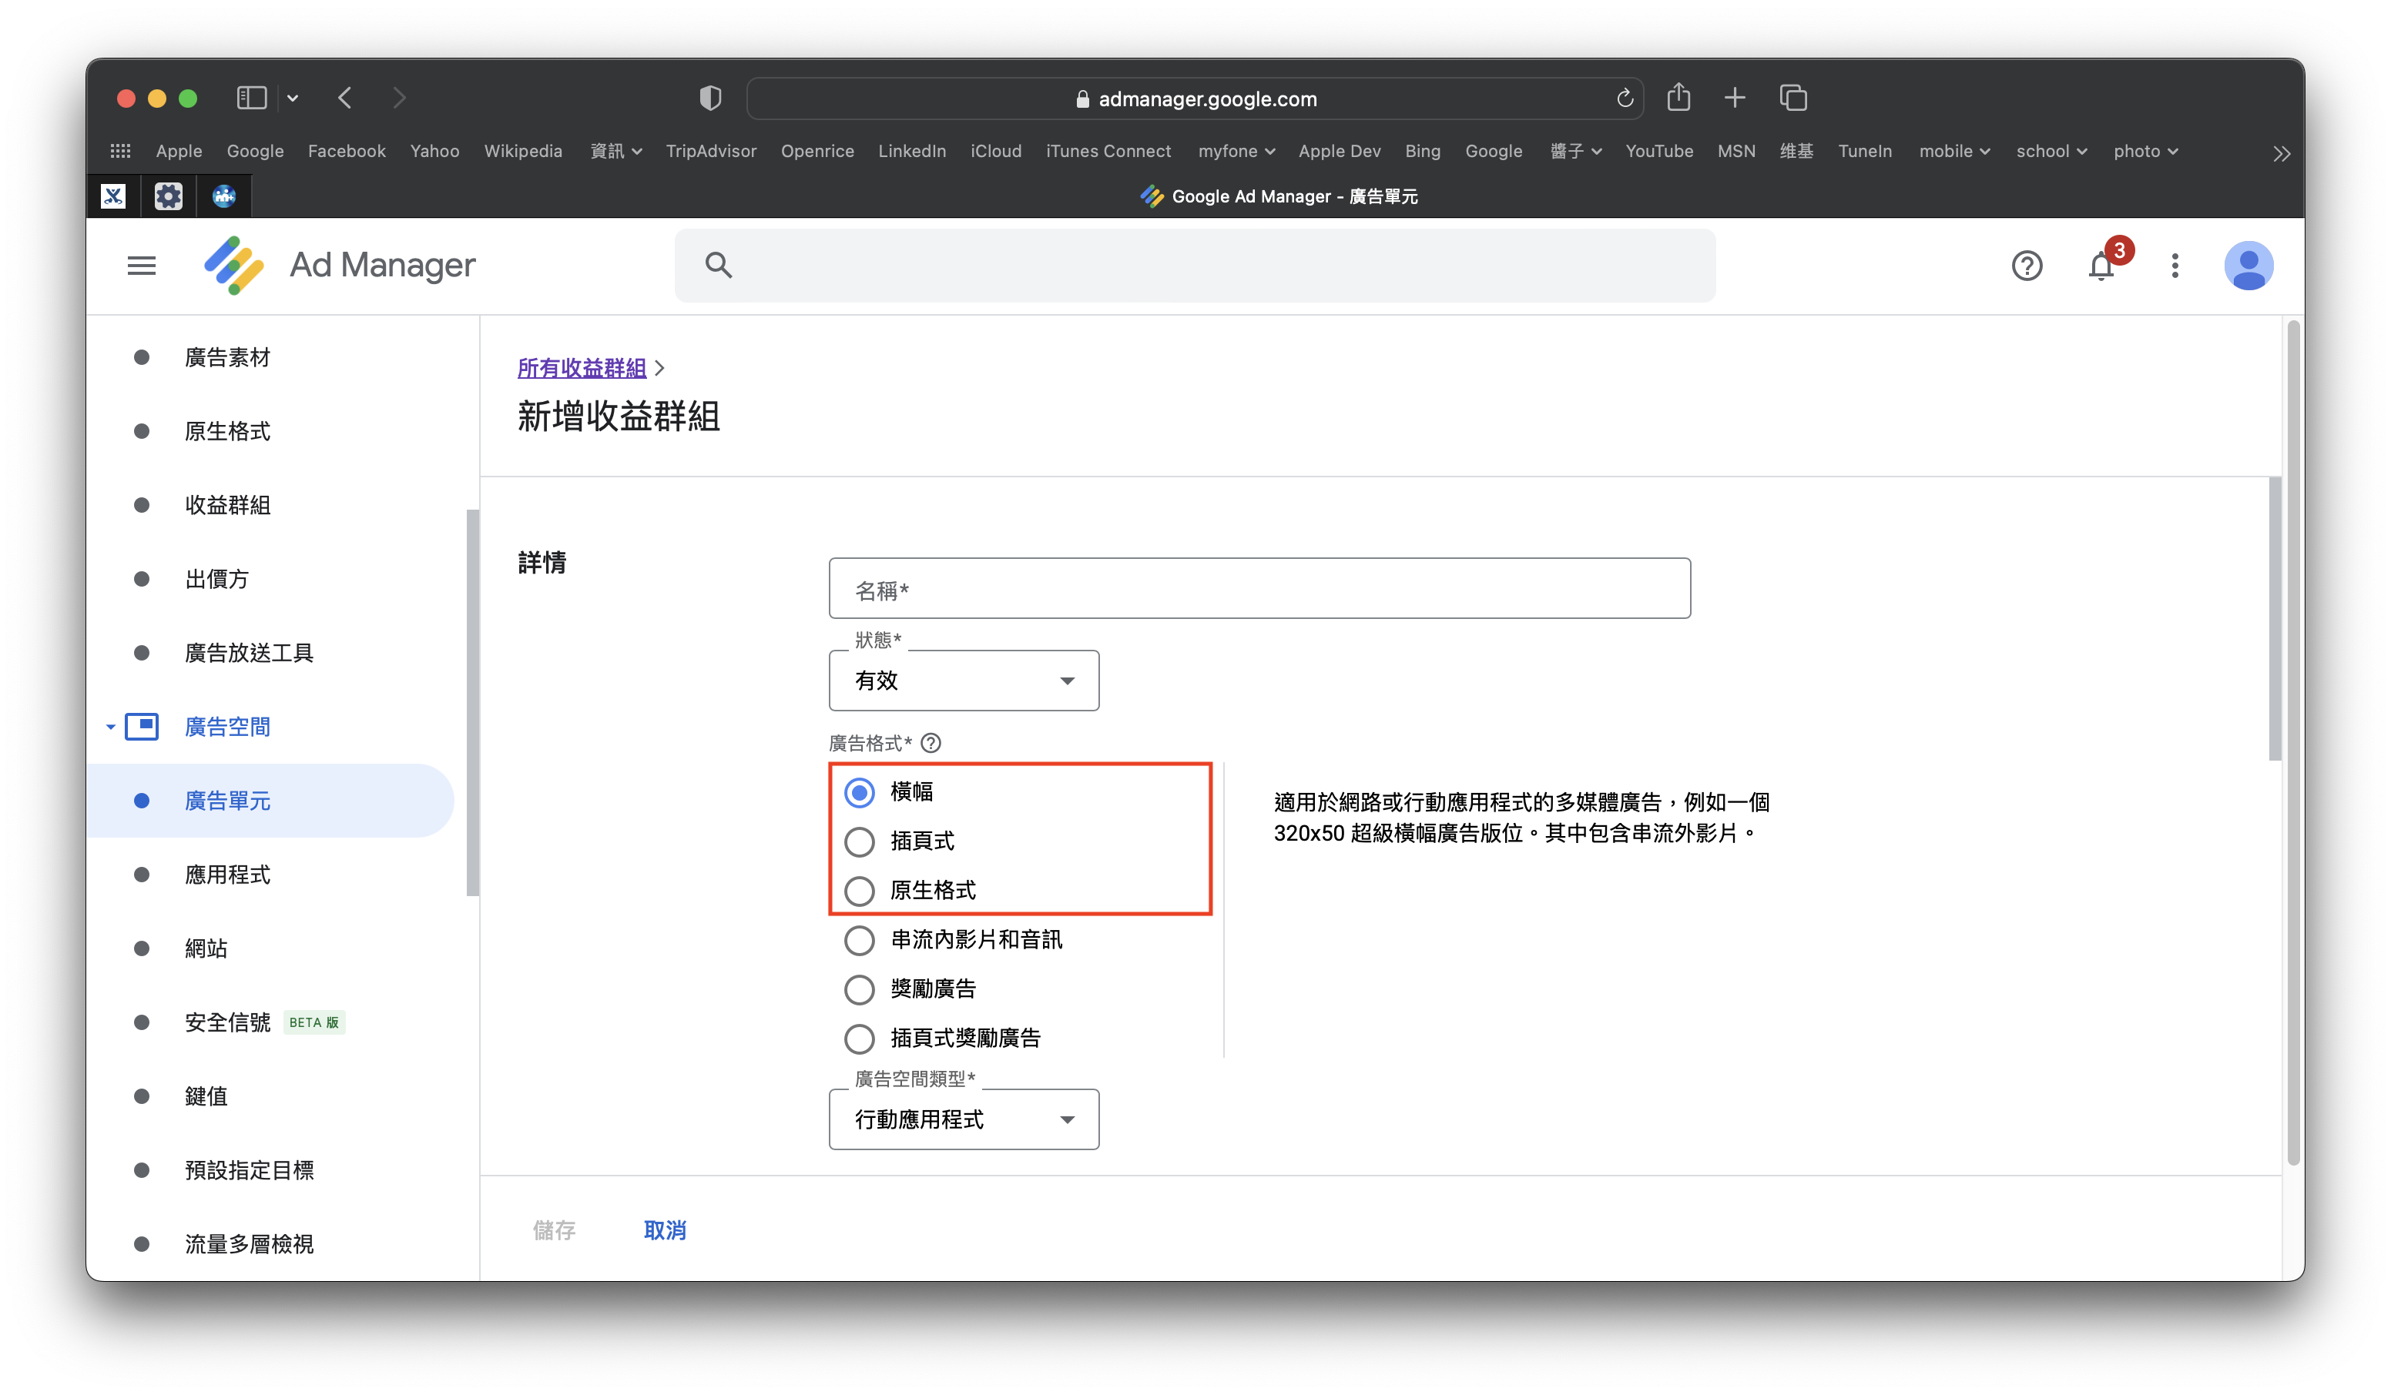Collapse the 廣告空間 sidebar section
This screenshot has height=1395, width=2391.
point(110,728)
